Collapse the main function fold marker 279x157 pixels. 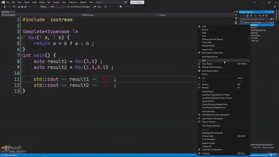(22, 55)
